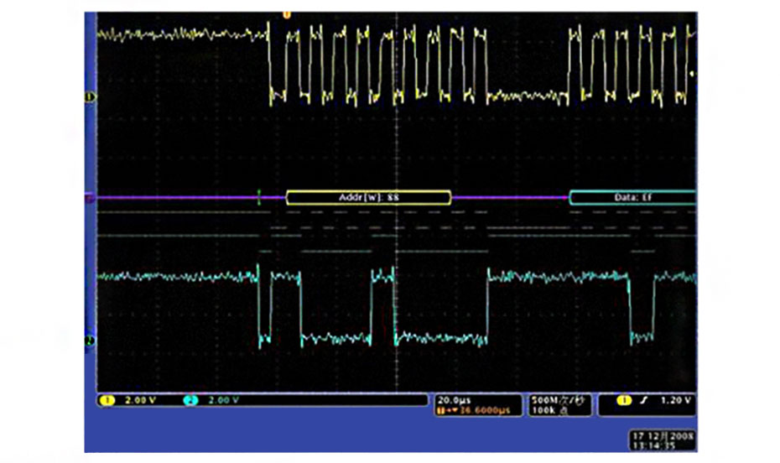Click the trigger level arrow on right edge

pyautogui.click(x=693, y=74)
